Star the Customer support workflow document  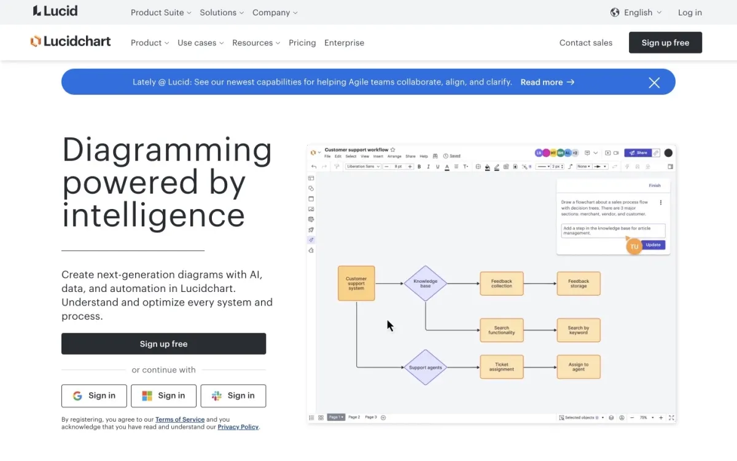point(392,151)
